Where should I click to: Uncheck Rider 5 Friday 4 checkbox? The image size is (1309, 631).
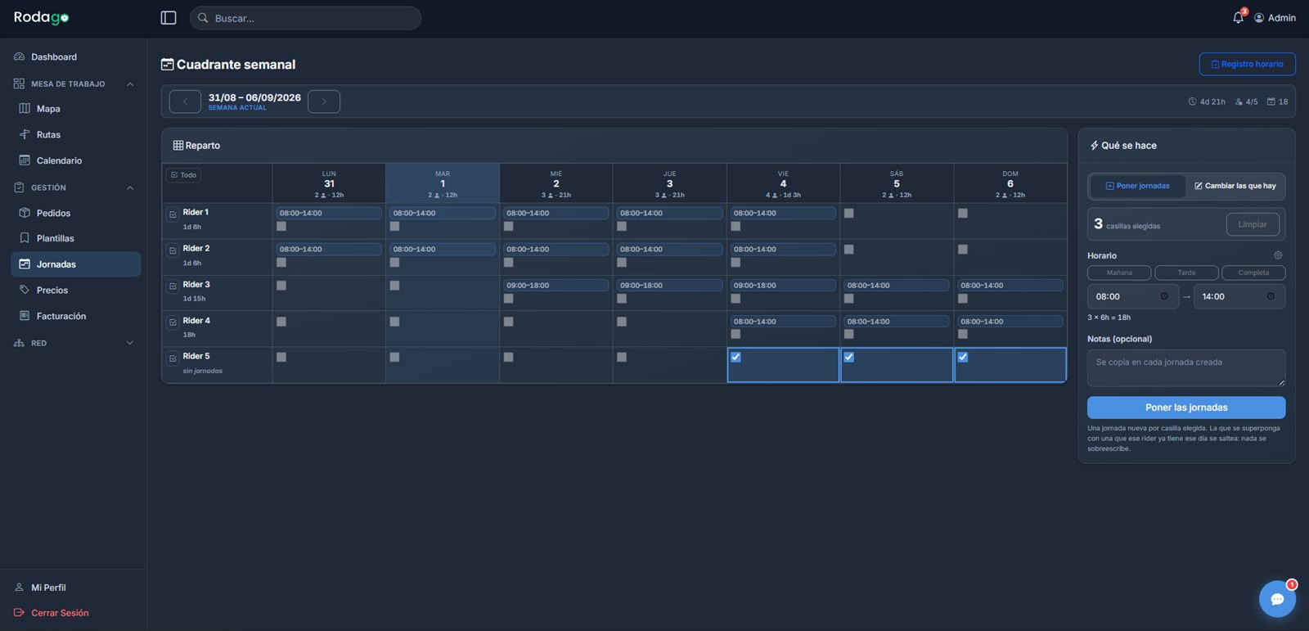(735, 357)
